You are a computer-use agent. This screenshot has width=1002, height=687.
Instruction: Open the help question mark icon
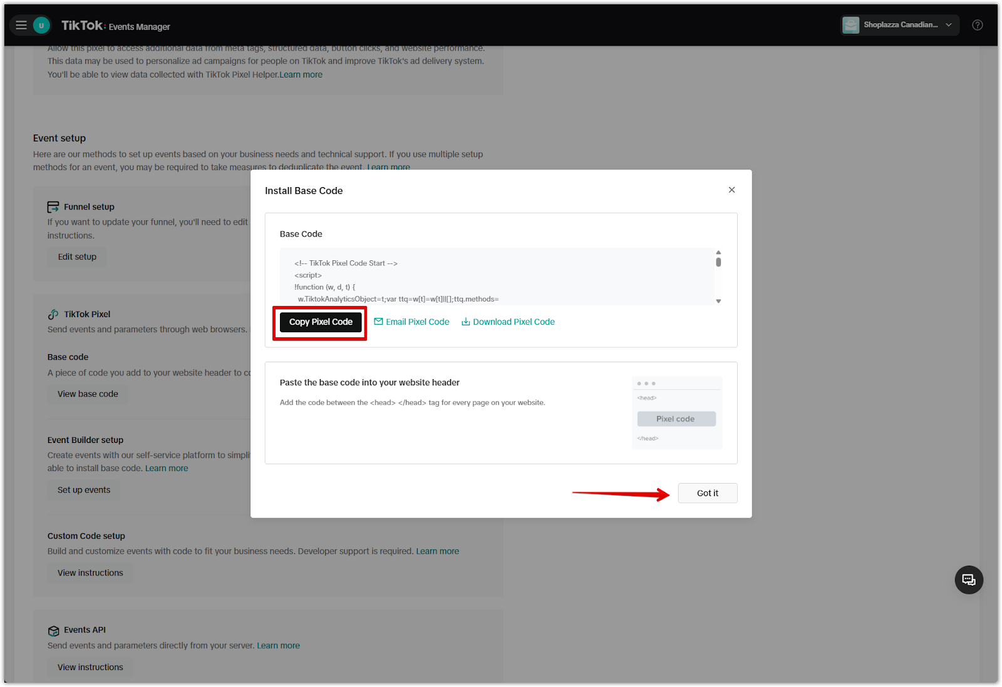(977, 25)
